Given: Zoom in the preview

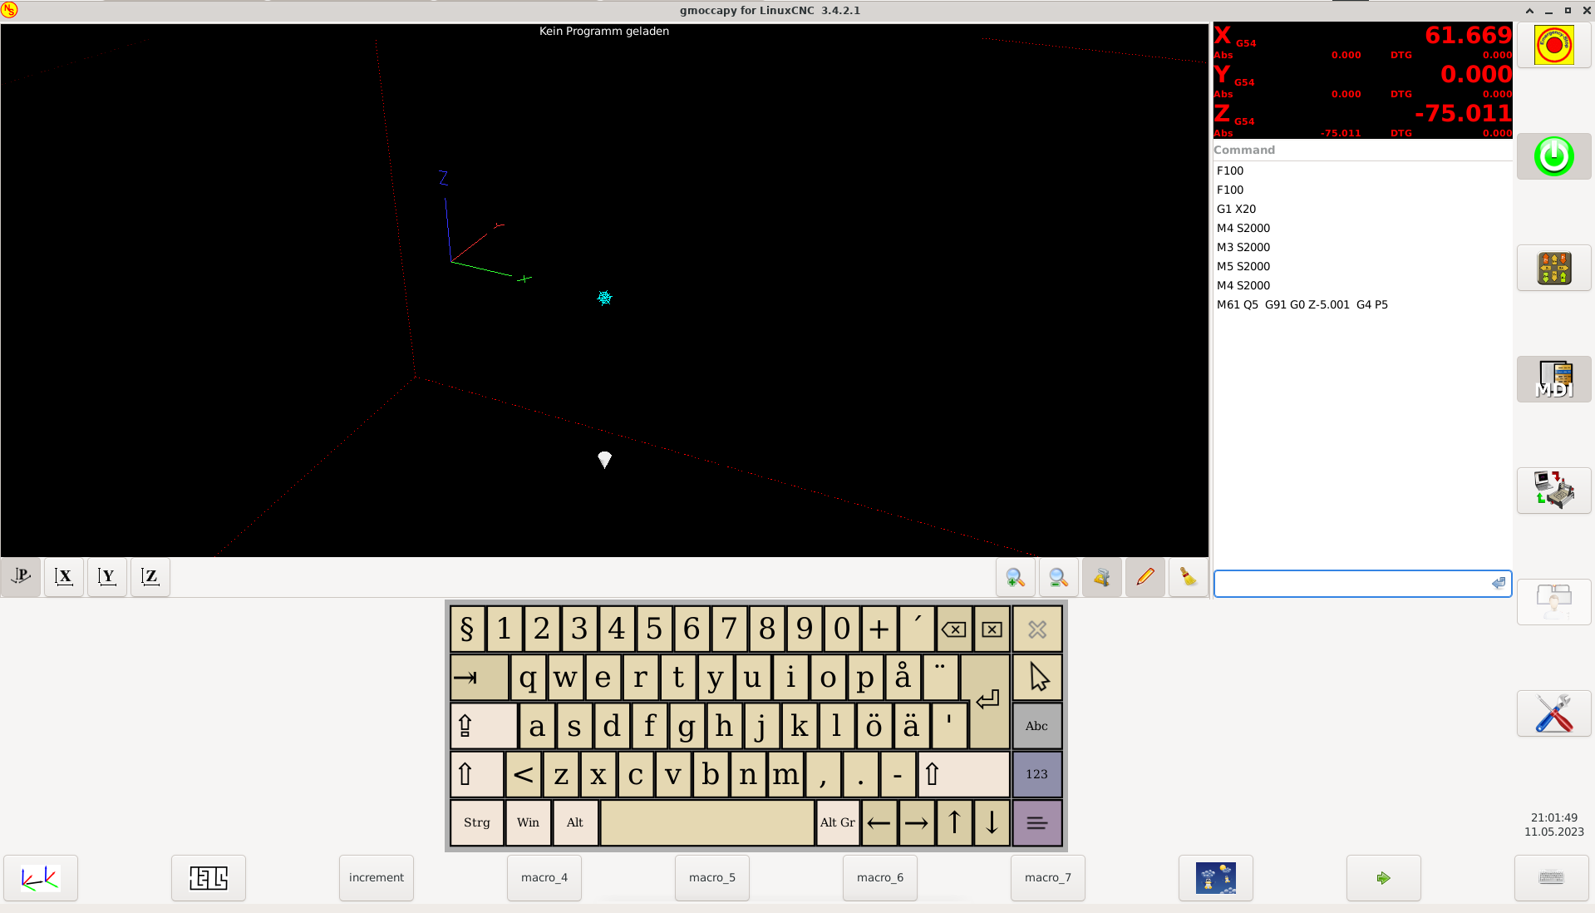Looking at the screenshot, I should (1016, 577).
